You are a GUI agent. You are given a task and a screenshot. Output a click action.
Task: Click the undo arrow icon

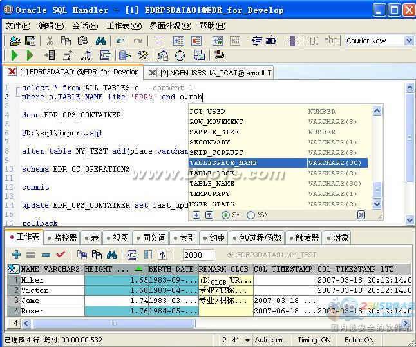(120, 41)
